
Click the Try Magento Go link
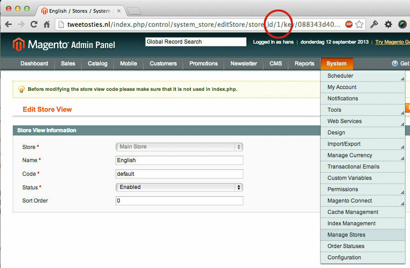392,42
